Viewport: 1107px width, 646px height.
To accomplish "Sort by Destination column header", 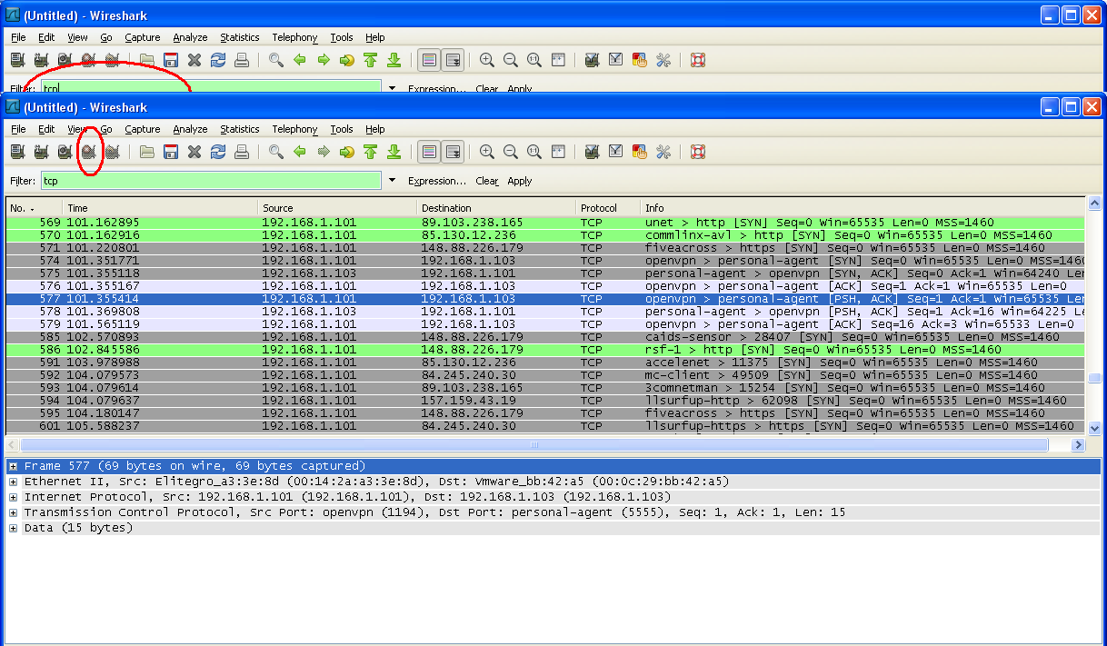I will click(496, 208).
